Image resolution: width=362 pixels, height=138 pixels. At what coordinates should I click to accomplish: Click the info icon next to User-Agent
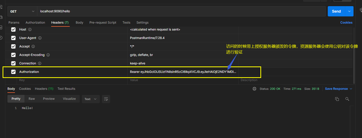pyautogui.click(x=40, y=38)
